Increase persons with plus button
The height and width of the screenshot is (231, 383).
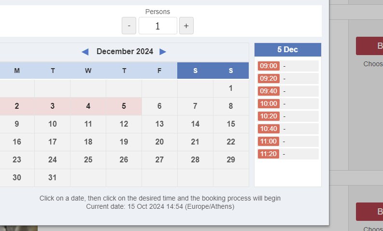tap(186, 26)
